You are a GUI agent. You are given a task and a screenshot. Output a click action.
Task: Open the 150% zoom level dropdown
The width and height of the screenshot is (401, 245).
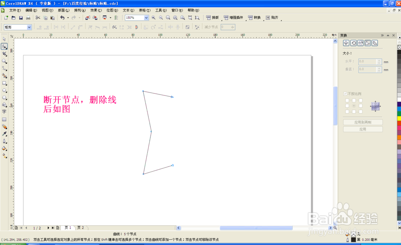[x=147, y=18]
